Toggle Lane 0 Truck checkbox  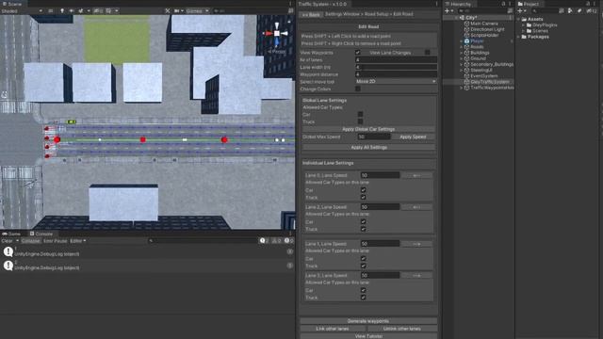tap(363, 197)
